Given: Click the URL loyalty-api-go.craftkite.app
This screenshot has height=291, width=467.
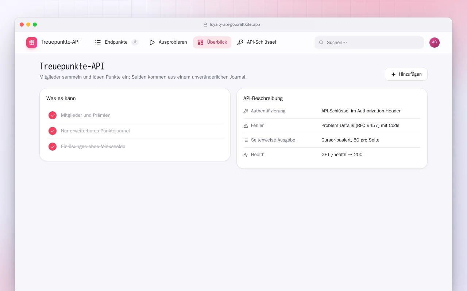Looking at the screenshot, I should [x=235, y=25].
